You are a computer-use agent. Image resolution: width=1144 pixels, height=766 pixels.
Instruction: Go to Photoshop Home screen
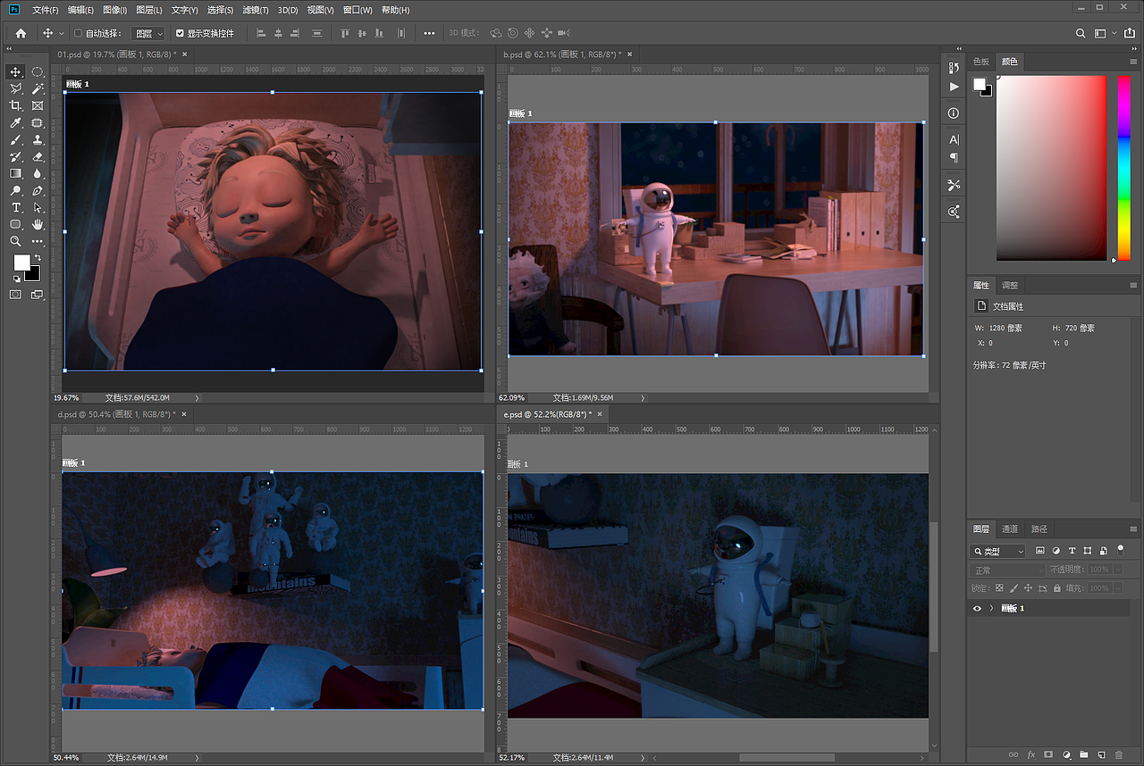[21, 33]
